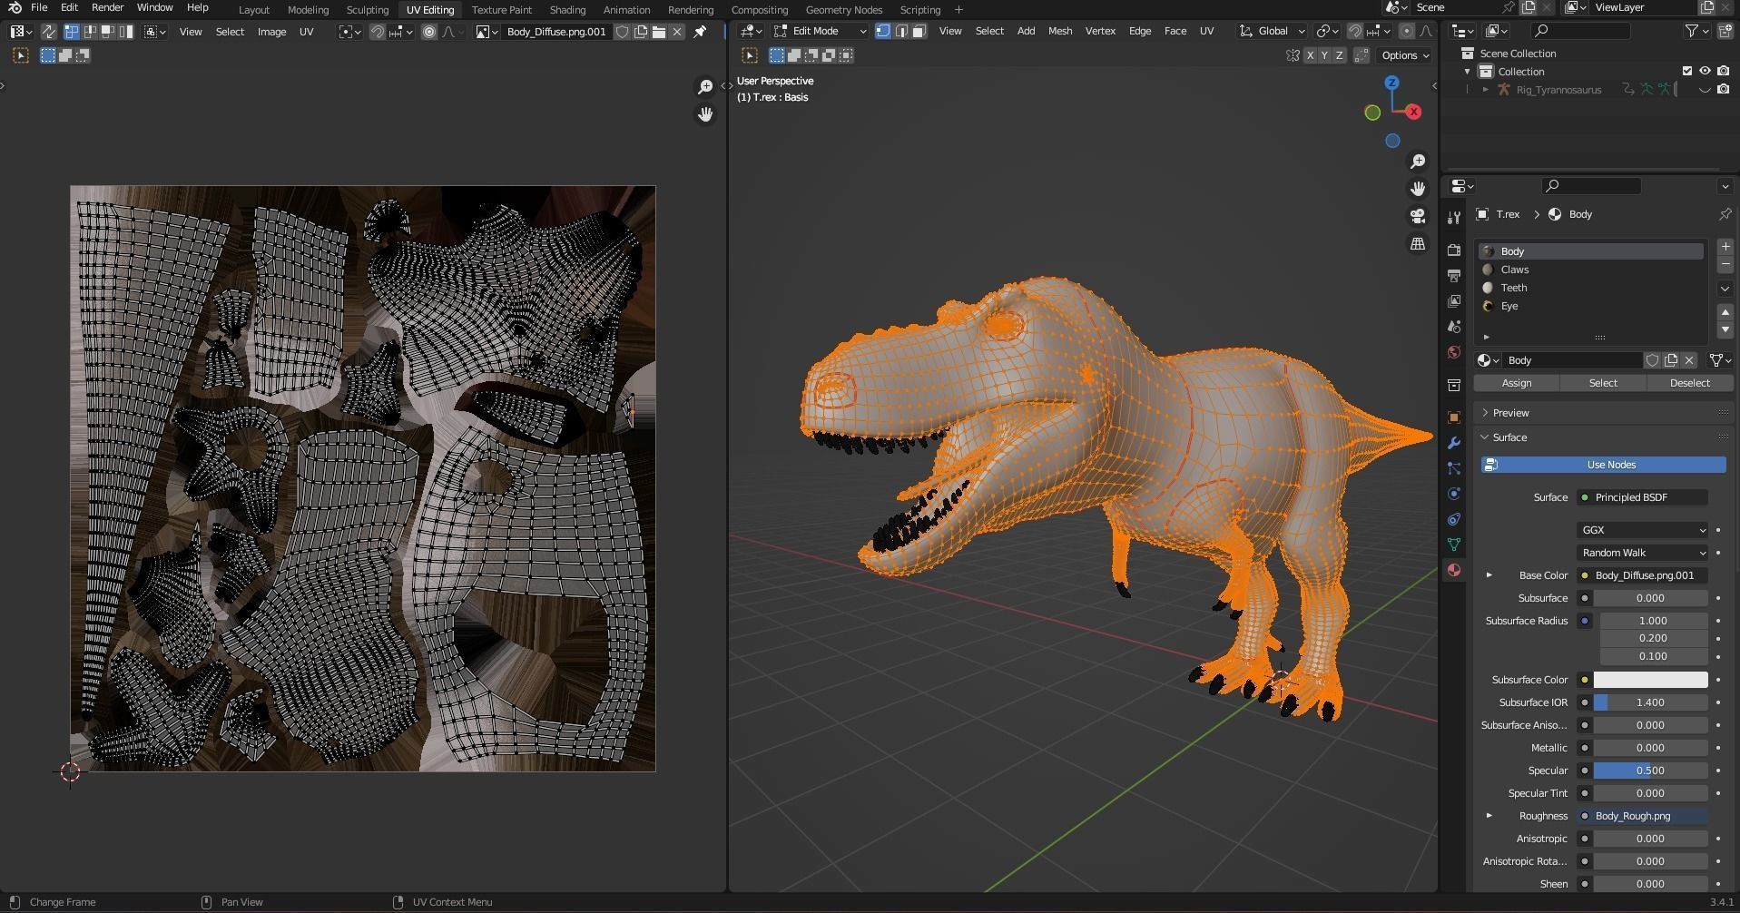Click the UV editor zoom magnifier icon
1740x913 pixels.
[705, 87]
